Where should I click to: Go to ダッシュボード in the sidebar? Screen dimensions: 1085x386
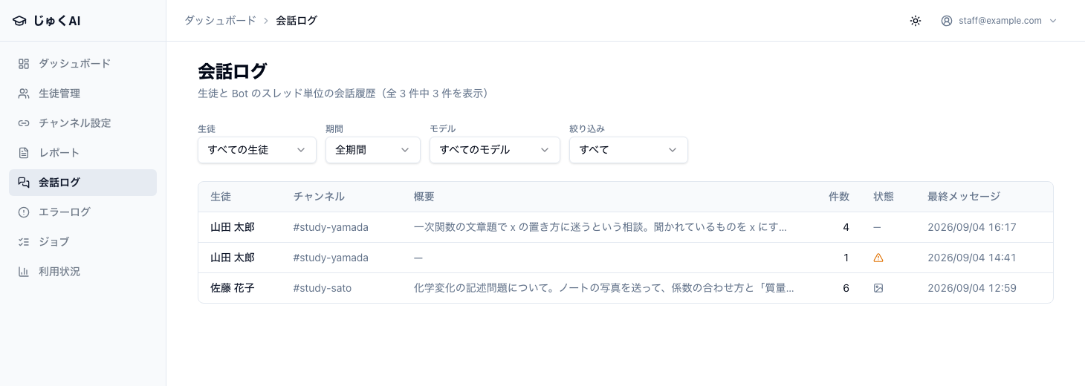pyautogui.click(x=82, y=64)
